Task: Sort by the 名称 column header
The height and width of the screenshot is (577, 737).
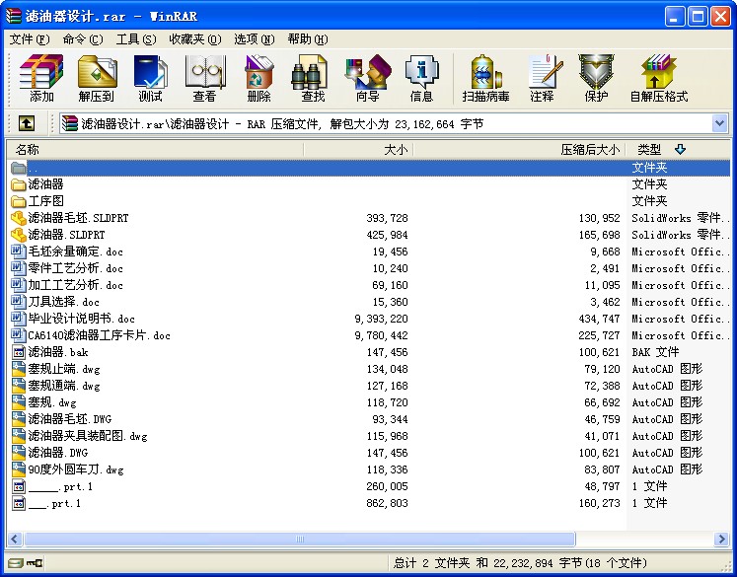Action: (154, 149)
